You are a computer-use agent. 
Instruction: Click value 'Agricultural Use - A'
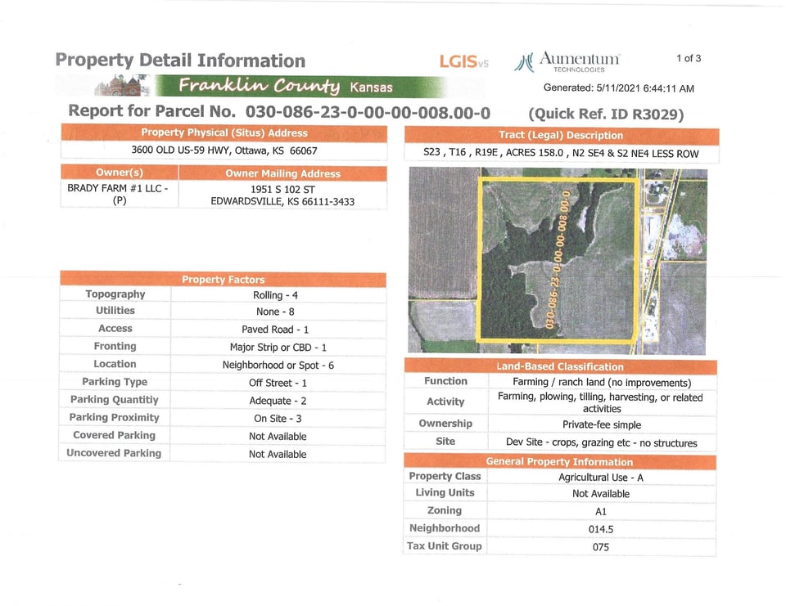point(601,478)
